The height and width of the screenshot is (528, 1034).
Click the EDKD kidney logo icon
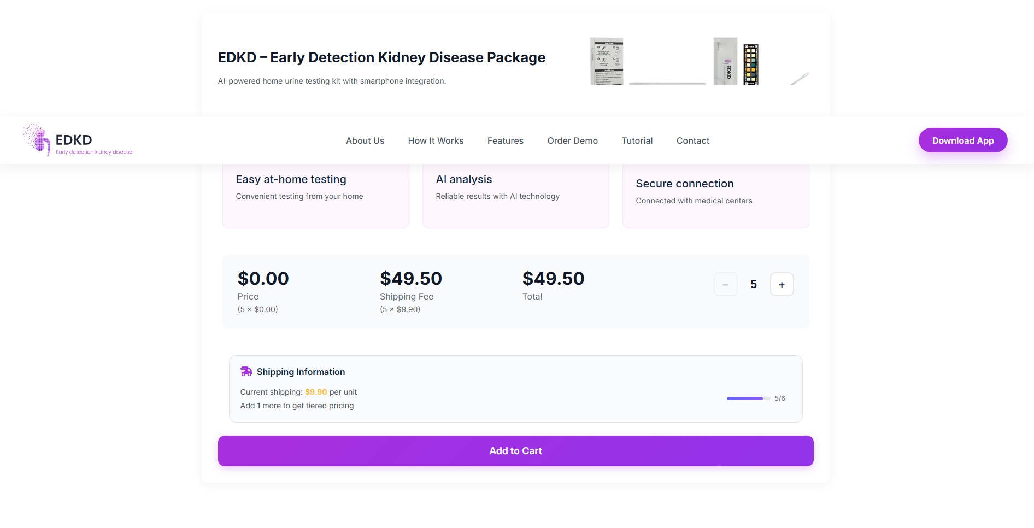37,140
